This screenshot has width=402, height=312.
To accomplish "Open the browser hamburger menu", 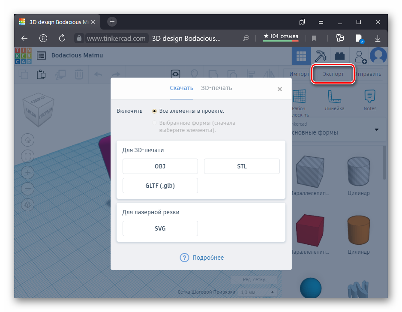I will [x=321, y=21].
